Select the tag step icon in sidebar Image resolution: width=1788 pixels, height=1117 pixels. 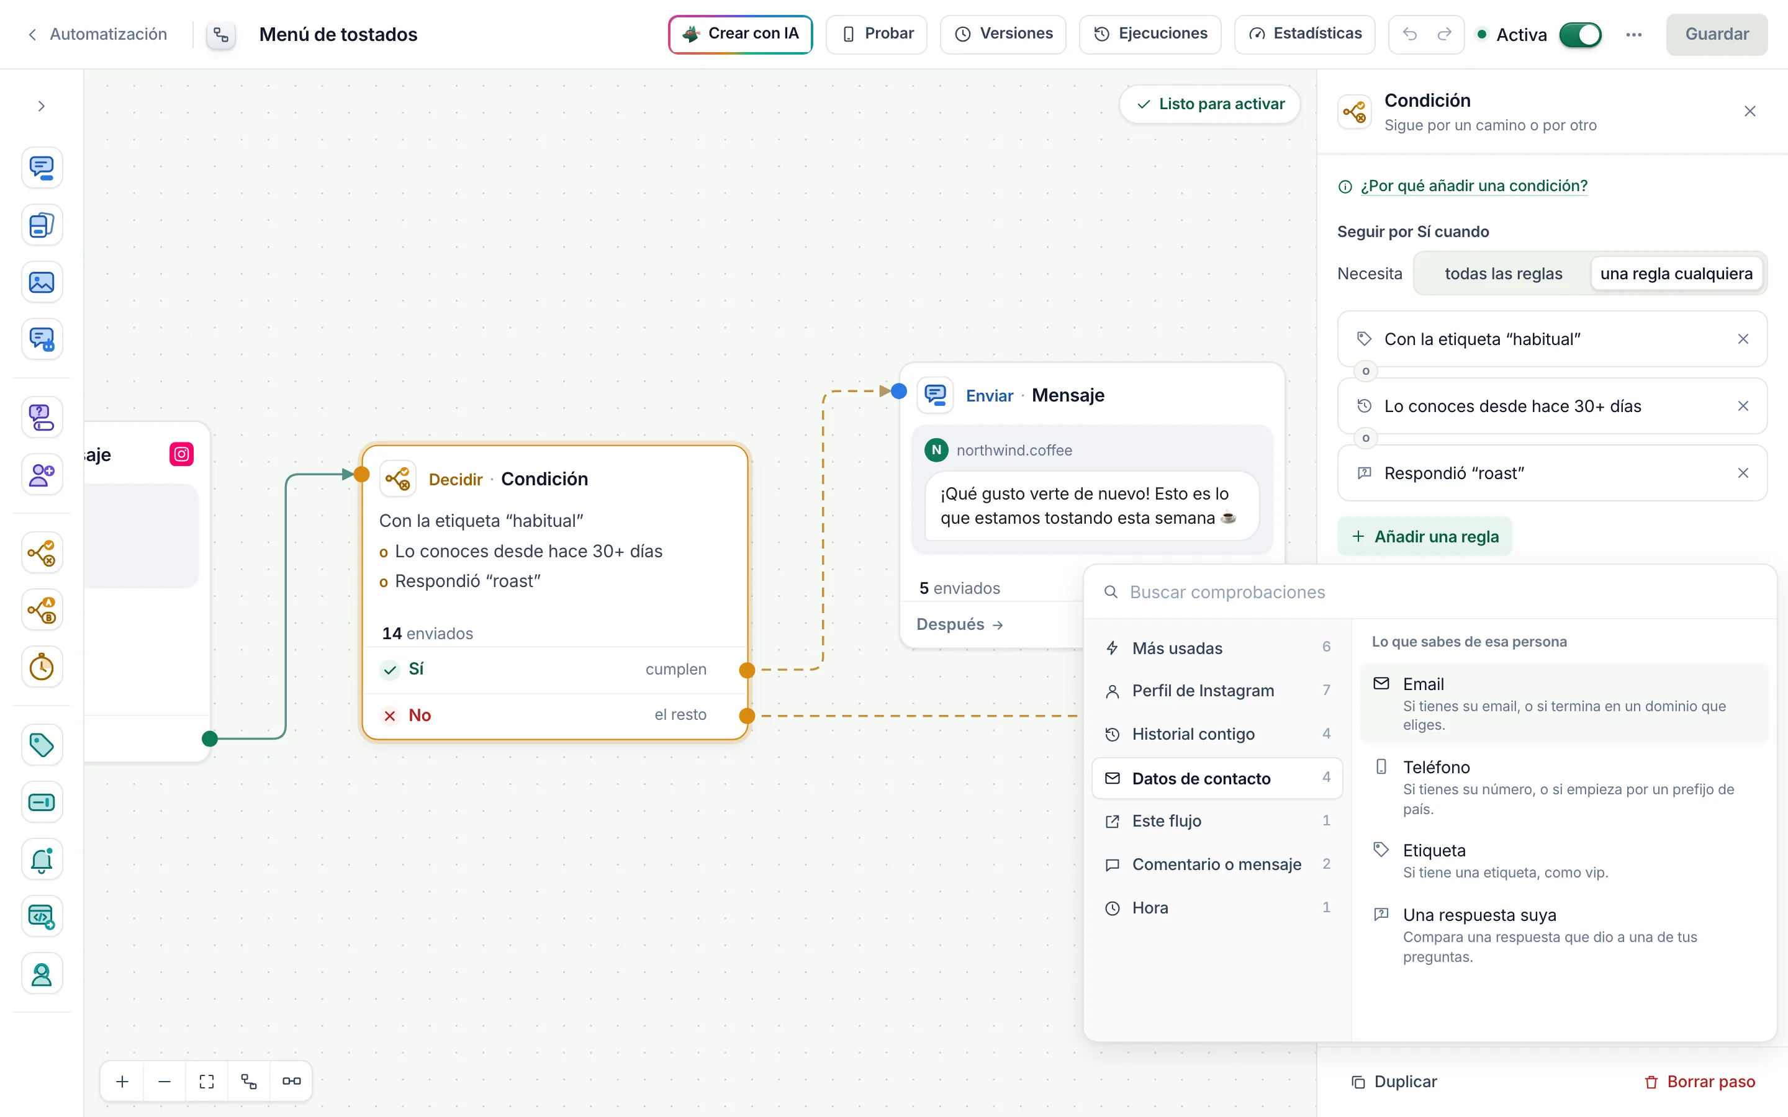point(42,745)
